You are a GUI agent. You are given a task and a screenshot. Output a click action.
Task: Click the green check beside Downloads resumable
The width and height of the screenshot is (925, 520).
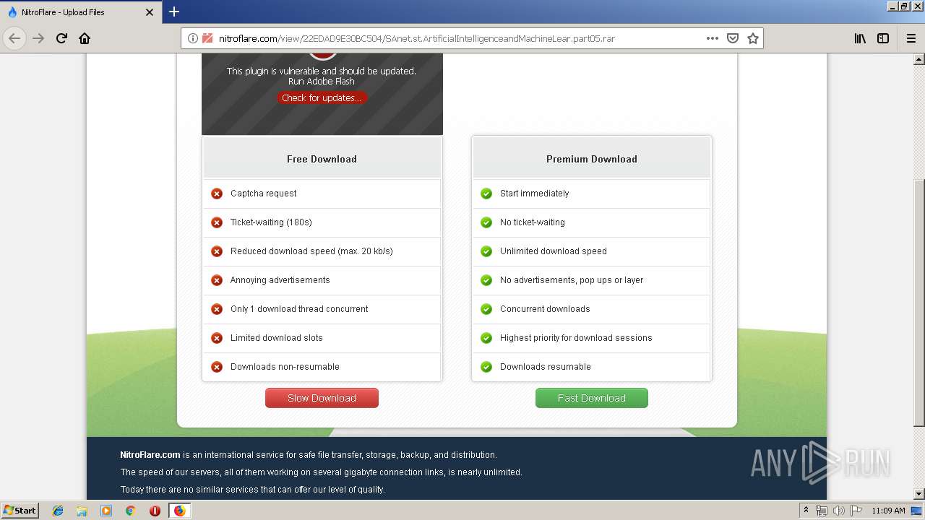tap(486, 367)
